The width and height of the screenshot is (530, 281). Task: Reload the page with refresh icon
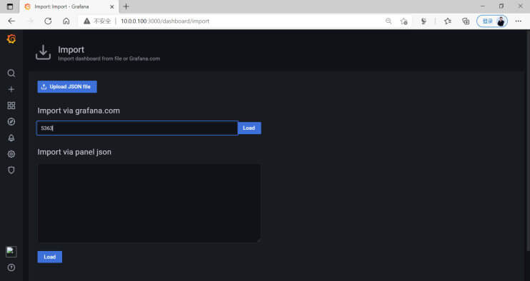pos(48,21)
